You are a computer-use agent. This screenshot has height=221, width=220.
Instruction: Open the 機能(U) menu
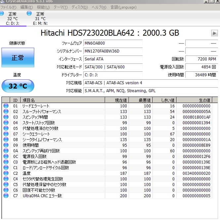(x=43, y=7)
